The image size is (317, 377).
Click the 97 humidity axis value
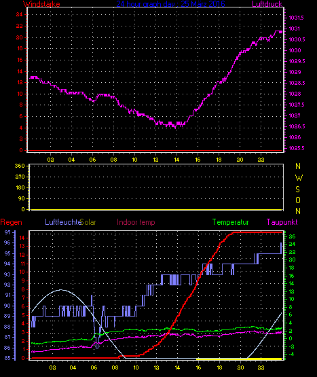point(7,232)
